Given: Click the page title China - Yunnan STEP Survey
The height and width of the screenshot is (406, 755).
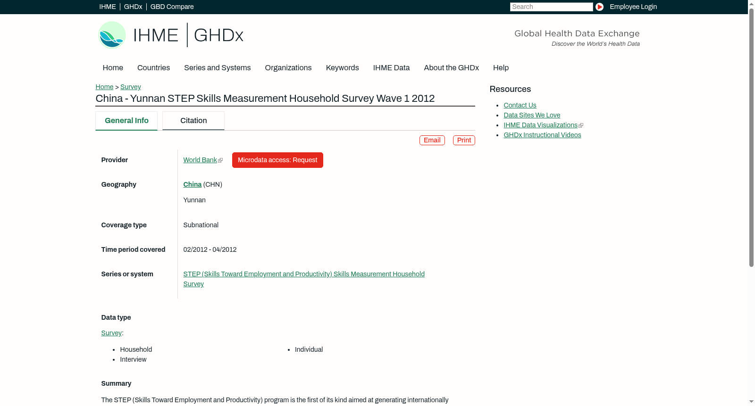Looking at the screenshot, I should 265,99.
